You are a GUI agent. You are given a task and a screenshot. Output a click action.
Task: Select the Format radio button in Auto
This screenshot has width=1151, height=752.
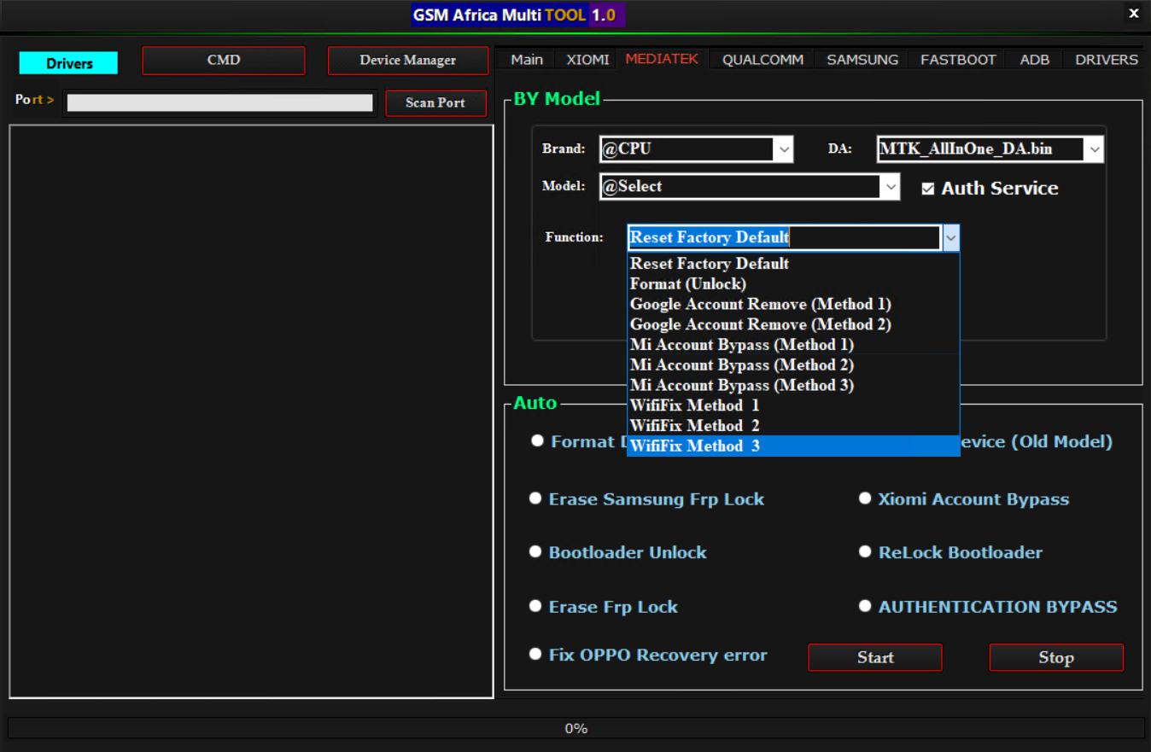pyautogui.click(x=537, y=441)
